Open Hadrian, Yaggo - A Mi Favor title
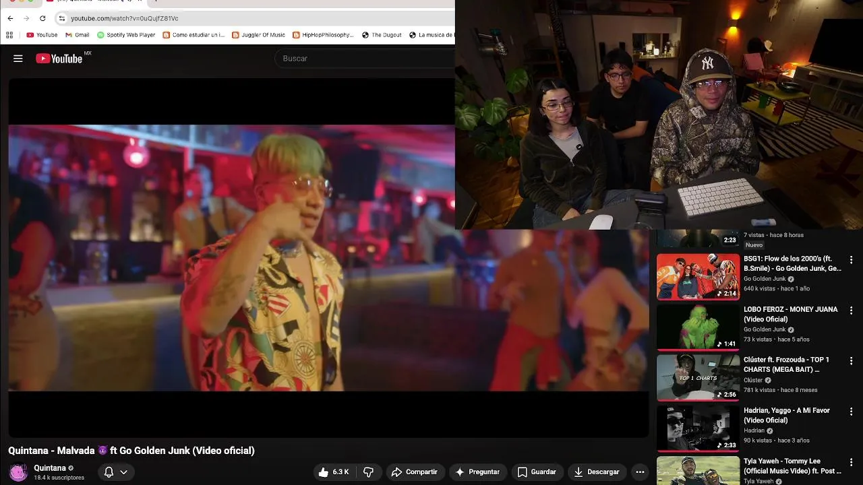 coord(786,415)
